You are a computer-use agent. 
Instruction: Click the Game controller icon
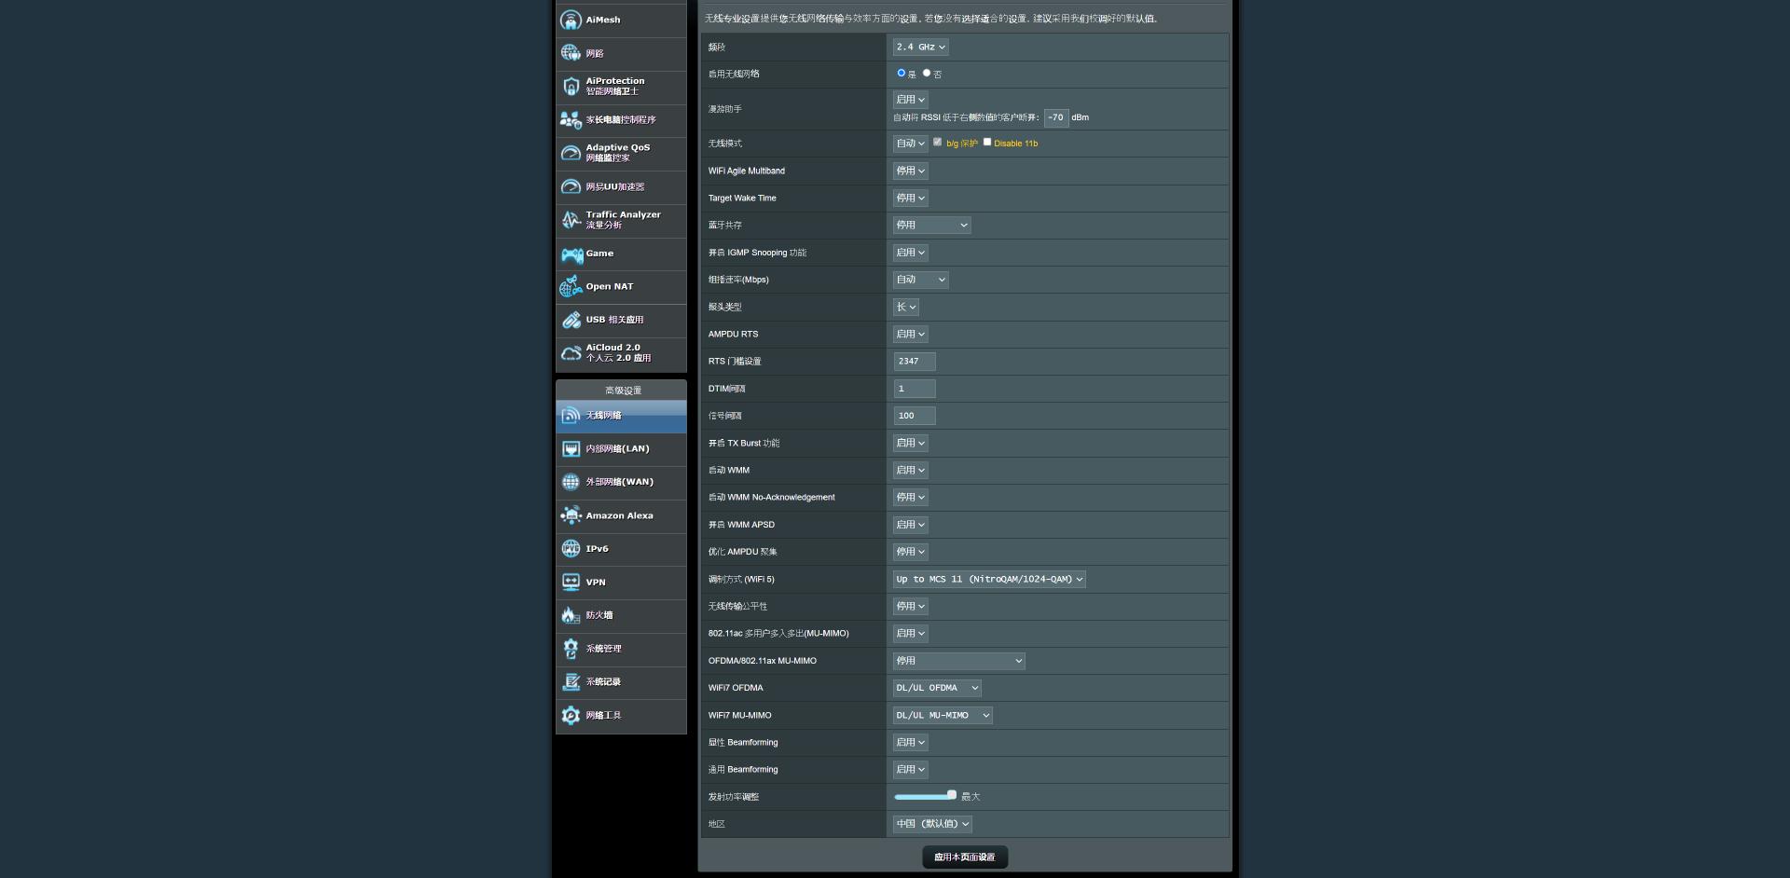click(x=571, y=254)
